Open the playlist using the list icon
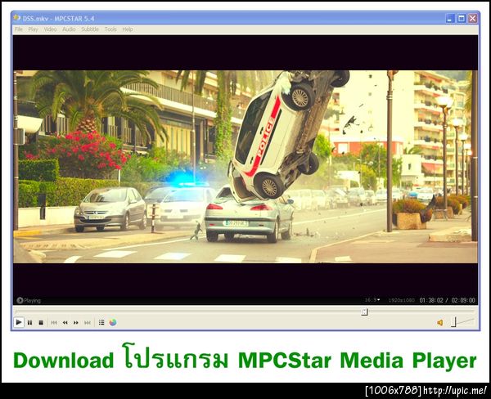 [x=101, y=322]
